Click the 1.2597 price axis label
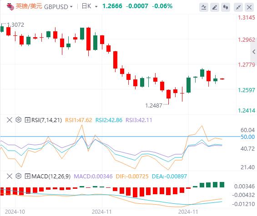 coord(247,90)
